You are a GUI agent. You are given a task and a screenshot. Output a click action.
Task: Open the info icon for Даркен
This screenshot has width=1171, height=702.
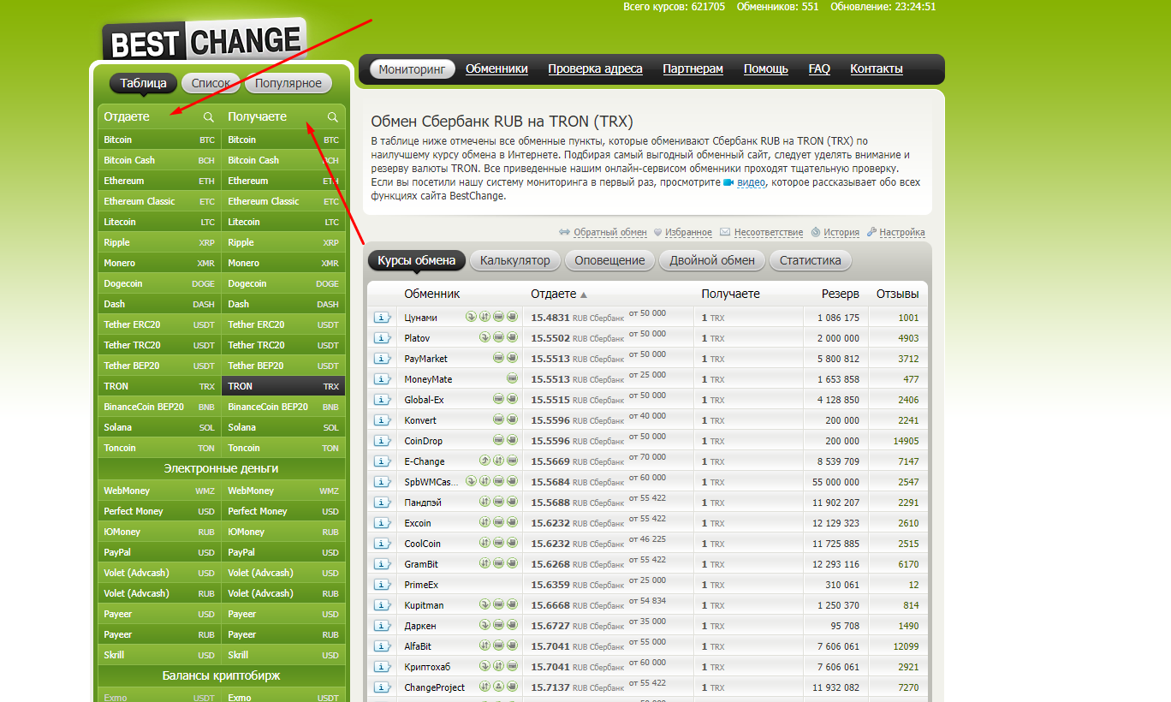click(x=382, y=626)
